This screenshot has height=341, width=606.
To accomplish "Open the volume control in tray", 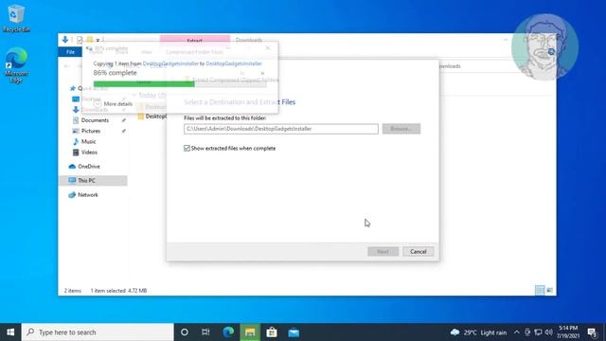I will tap(548, 332).
